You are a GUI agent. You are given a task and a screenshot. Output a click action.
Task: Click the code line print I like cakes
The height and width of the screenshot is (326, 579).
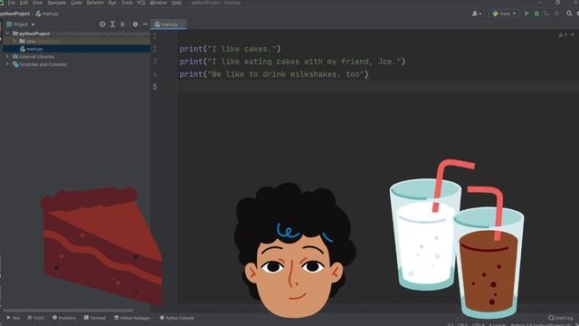230,49
